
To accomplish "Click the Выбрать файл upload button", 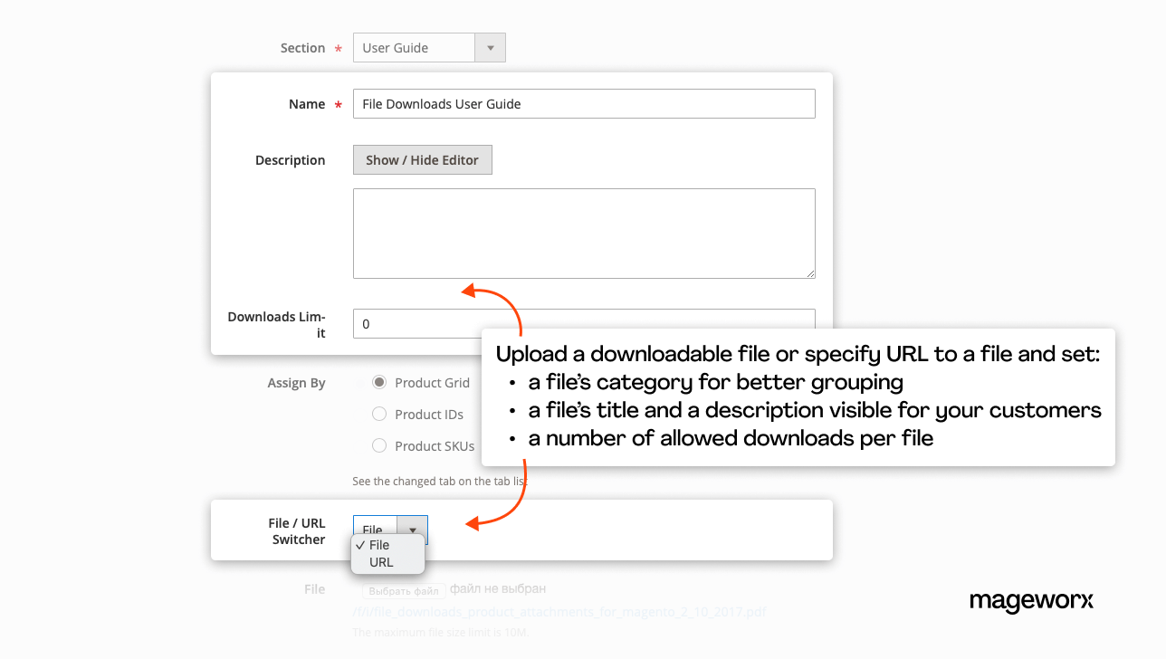I will point(402,588).
